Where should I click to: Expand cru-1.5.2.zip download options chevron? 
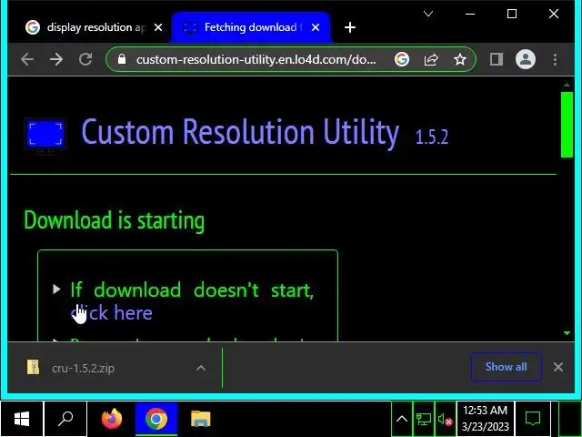click(201, 368)
